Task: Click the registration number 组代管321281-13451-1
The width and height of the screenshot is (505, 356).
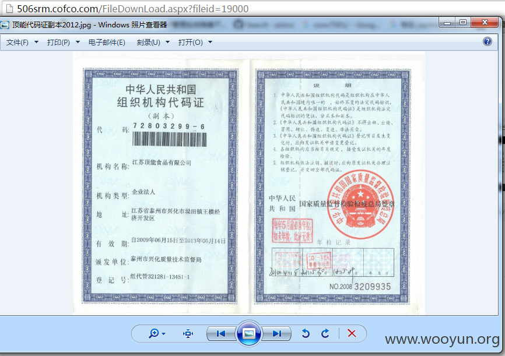Action: click(x=160, y=277)
